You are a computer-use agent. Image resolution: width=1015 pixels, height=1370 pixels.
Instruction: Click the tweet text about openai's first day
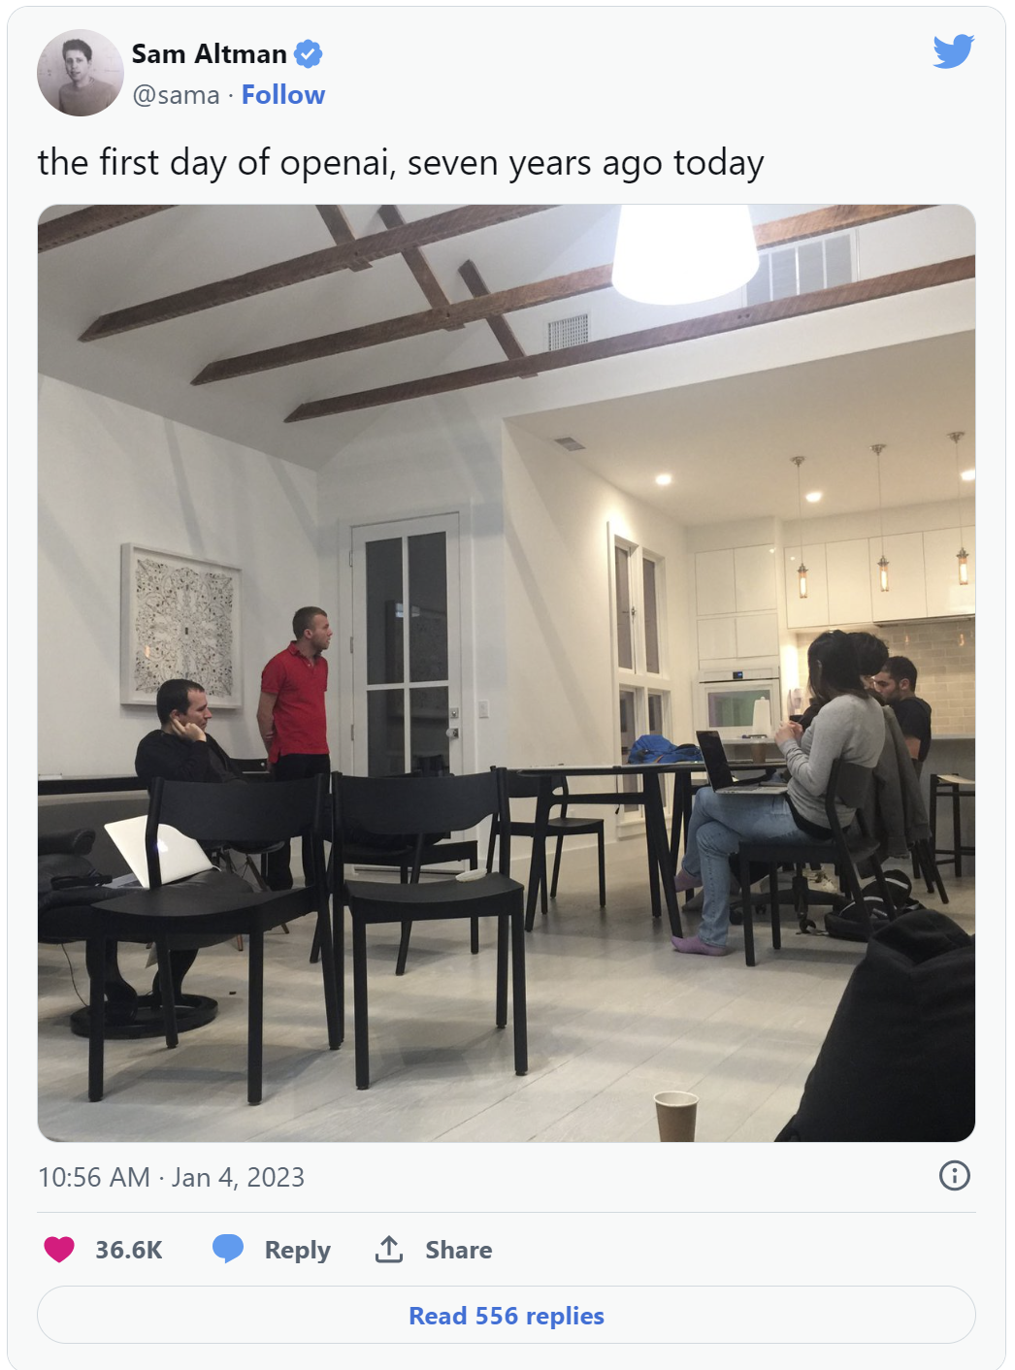coord(401,163)
